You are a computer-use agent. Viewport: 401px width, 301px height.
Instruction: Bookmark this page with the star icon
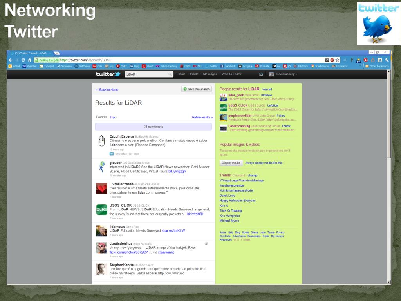(x=337, y=60)
